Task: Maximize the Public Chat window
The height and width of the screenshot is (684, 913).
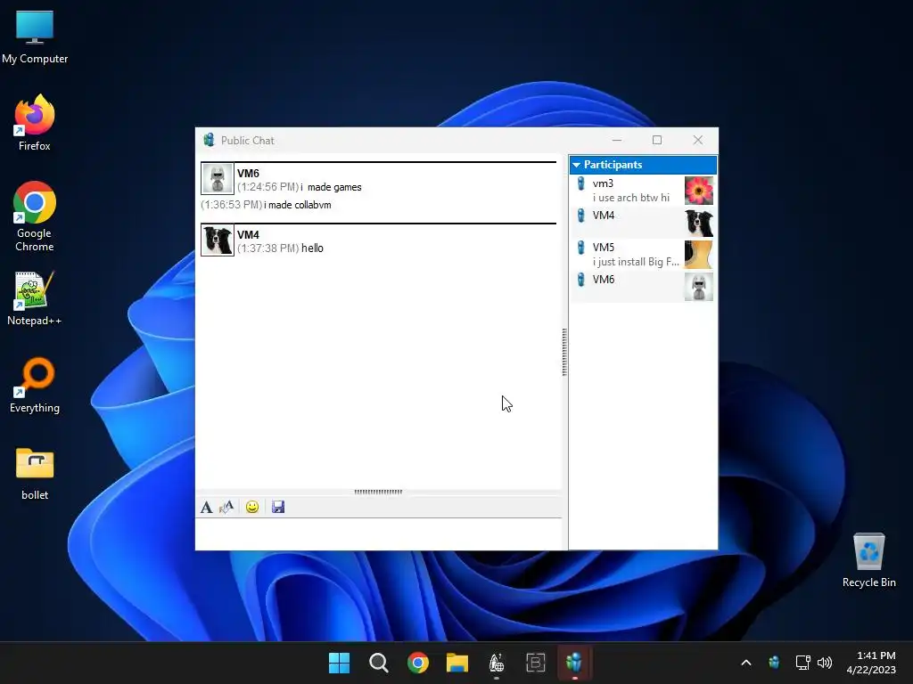Action: click(x=657, y=140)
